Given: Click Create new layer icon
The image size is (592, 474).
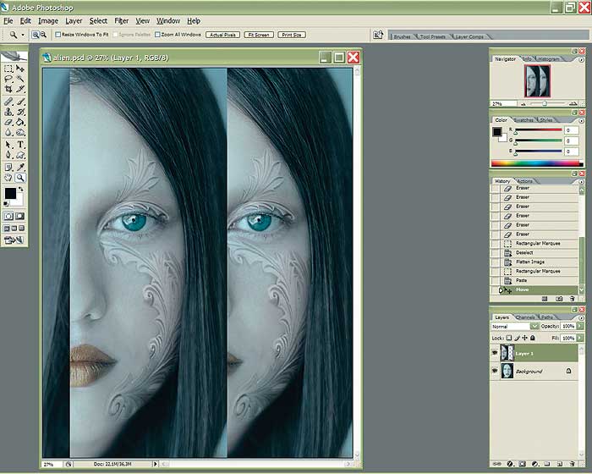Looking at the screenshot, I should tap(560, 464).
